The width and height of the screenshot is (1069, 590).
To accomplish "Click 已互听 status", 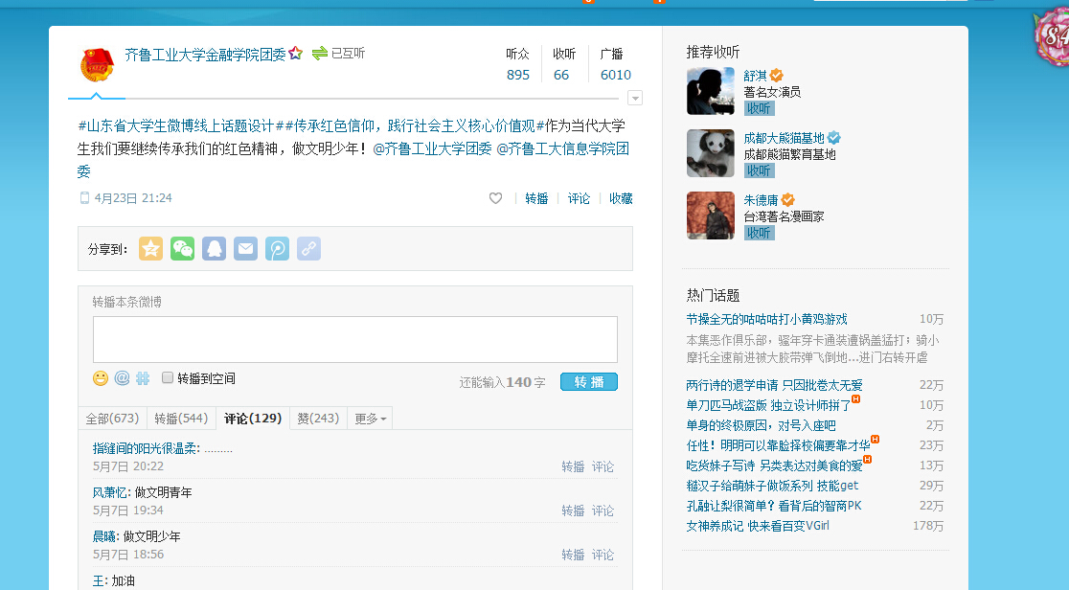I will [x=349, y=54].
